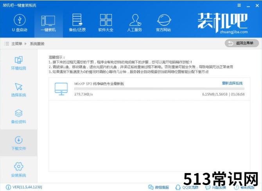Click the 6.15MB/1.56GB size text
262x191 pixels.
215,95
